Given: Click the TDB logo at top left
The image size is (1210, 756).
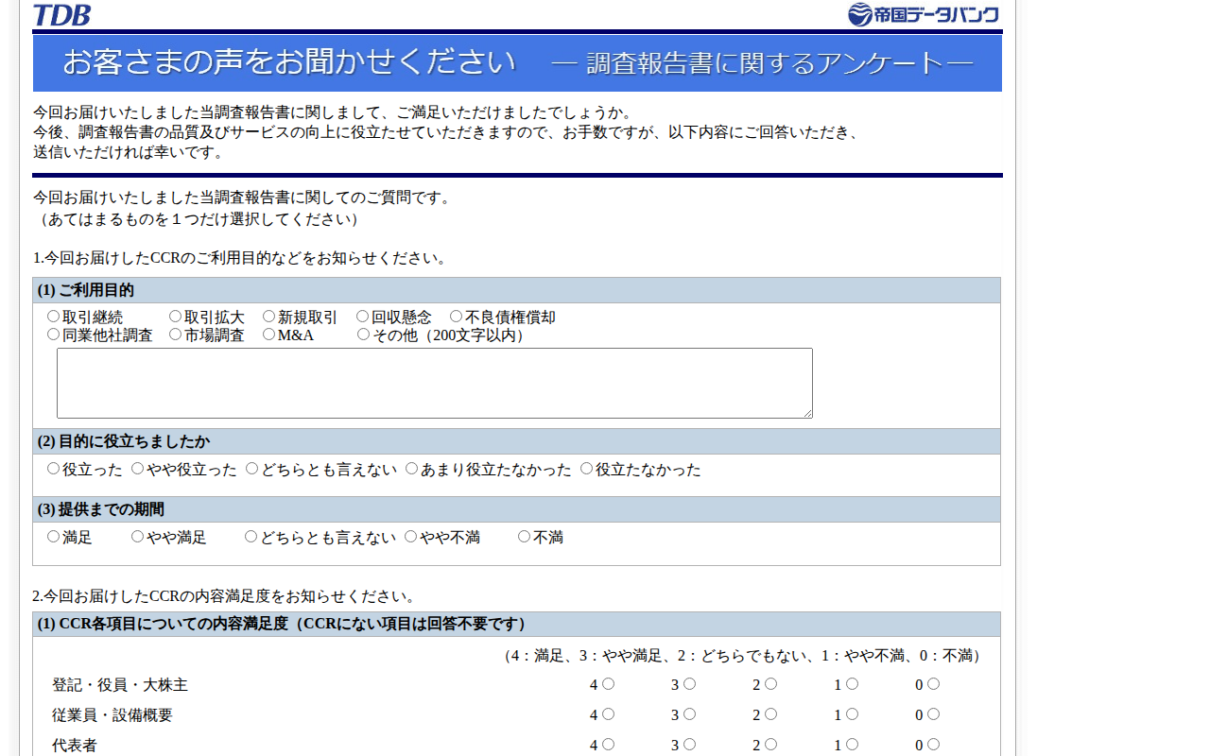Looking at the screenshot, I should (x=62, y=14).
